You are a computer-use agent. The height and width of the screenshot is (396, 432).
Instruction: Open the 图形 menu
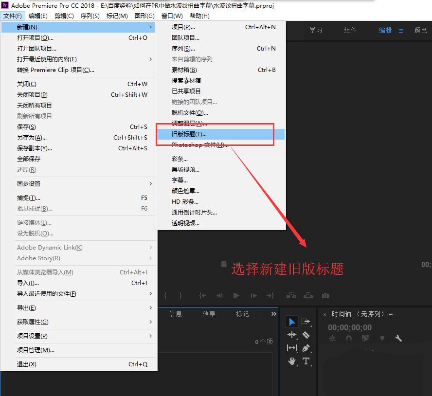point(144,16)
